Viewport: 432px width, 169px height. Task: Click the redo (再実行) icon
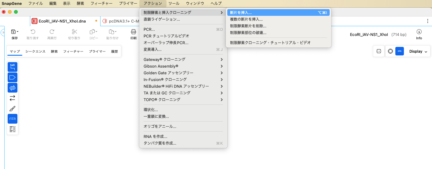point(52,32)
